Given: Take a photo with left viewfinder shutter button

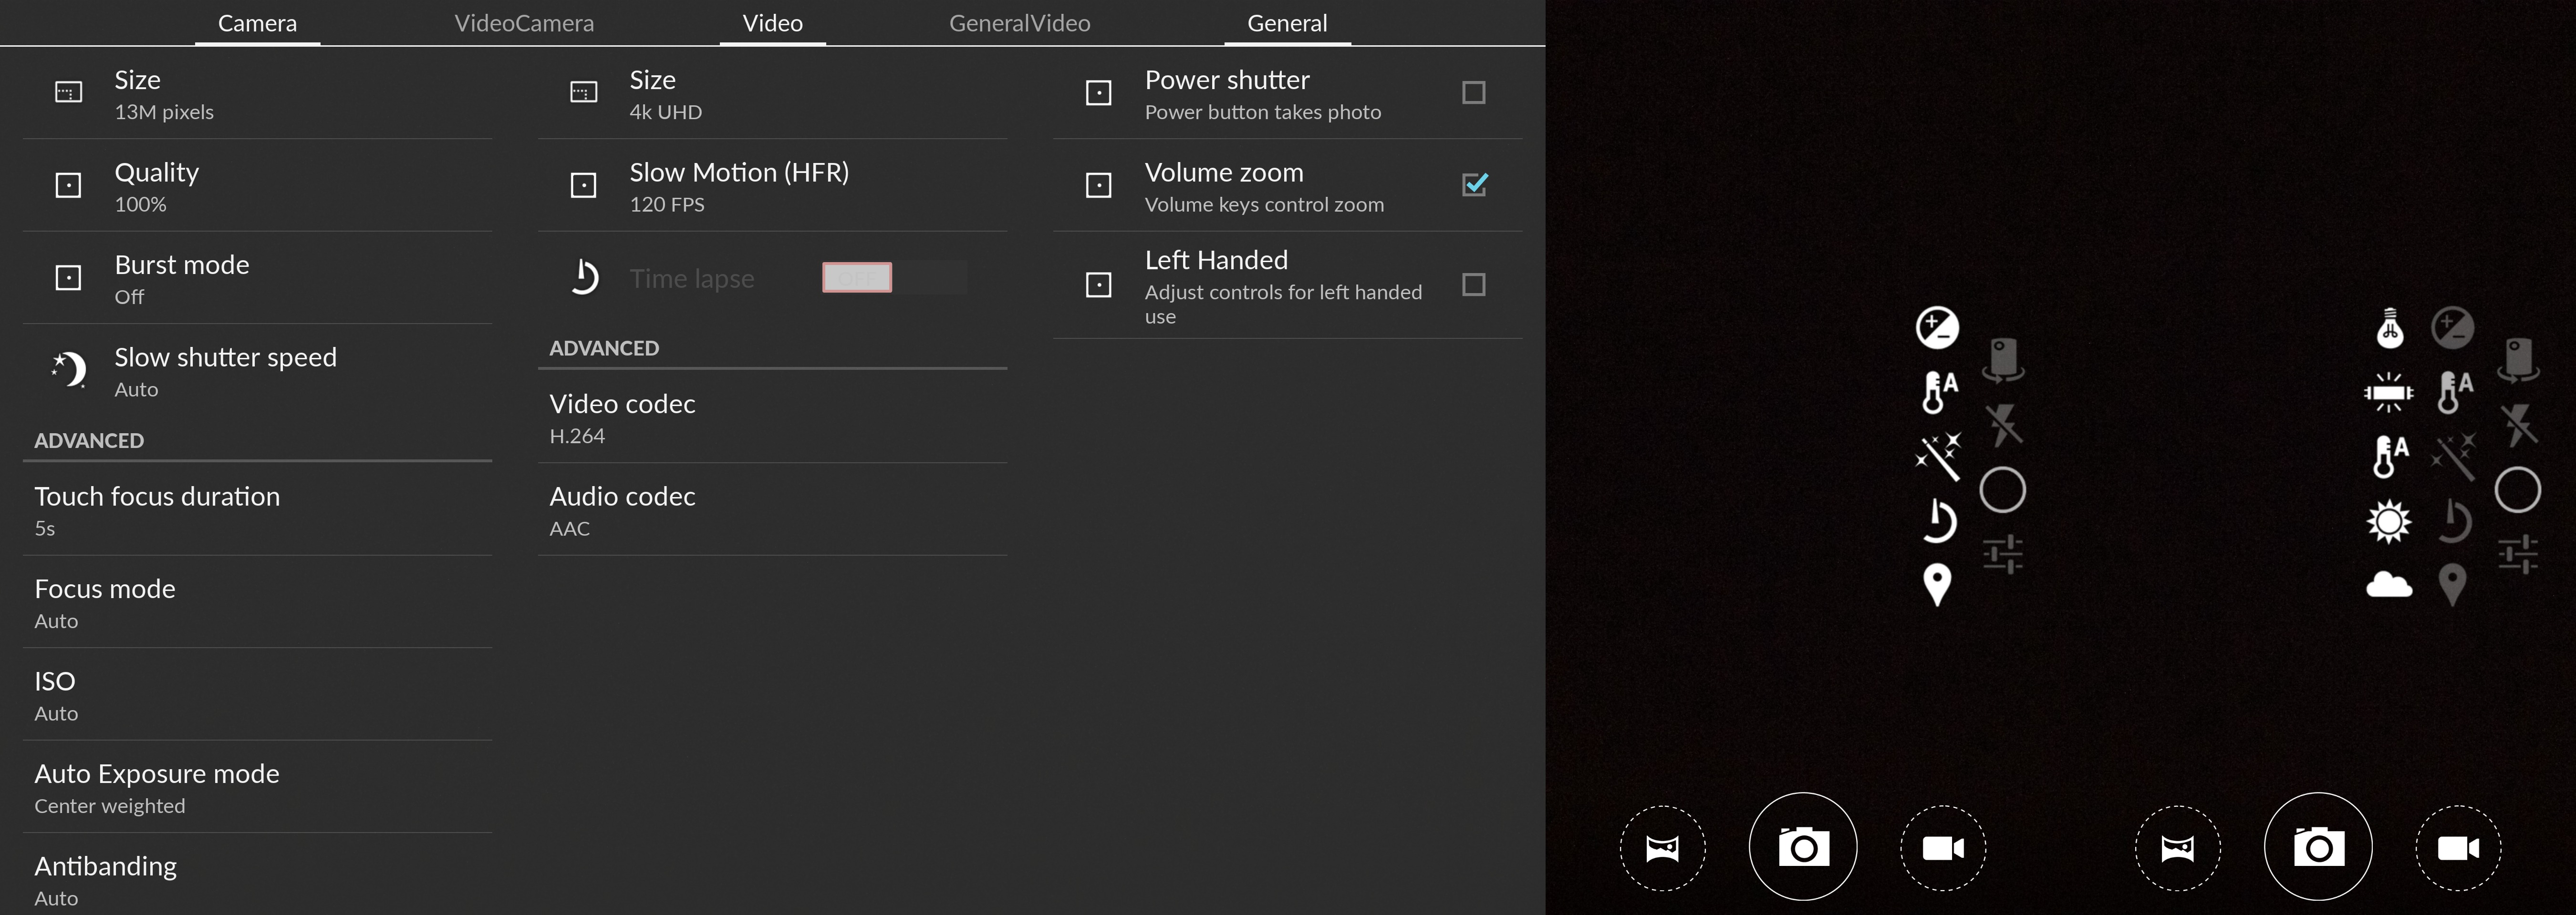Looking at the screenshot, I should click(x=1803, y=847).
